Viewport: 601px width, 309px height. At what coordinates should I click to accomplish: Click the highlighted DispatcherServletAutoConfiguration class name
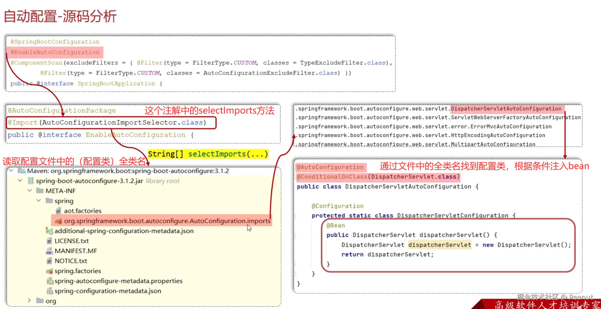click(x=506, y=109)
